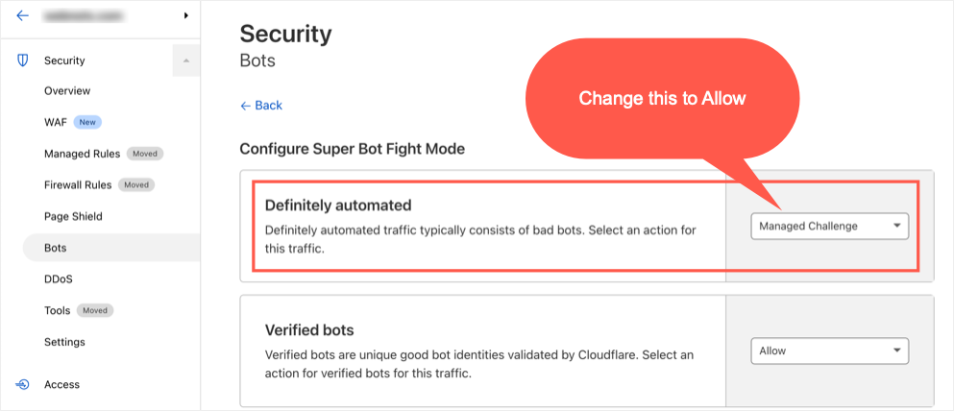The image size is (954, 411).
Task: Select the Bots sidebar item
Action: click(56, 248)
